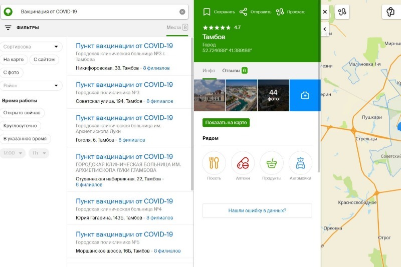Toggle the С фото filter
401x267 pixels.
pos(11,72)
